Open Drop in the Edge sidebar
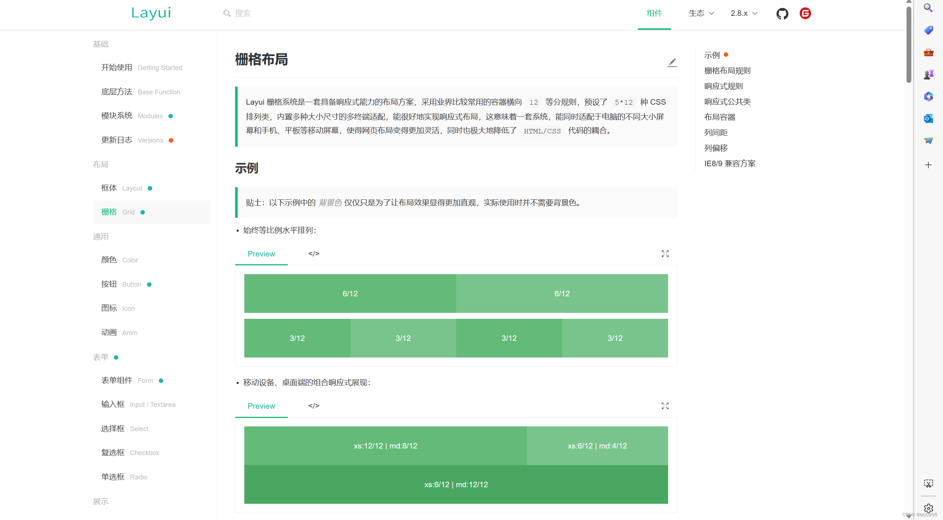Viewport: 943px width, 520px height. [x=928, y=140]
